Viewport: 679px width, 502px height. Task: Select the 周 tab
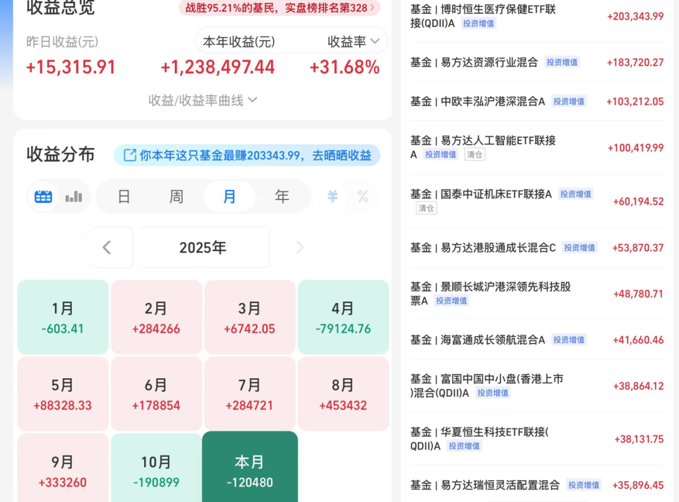(x=176, y=197)
